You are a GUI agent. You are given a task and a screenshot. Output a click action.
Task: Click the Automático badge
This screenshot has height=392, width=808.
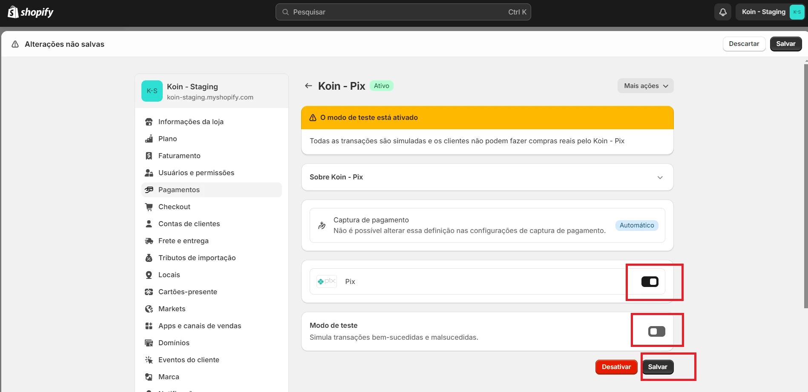click(637, 225)
